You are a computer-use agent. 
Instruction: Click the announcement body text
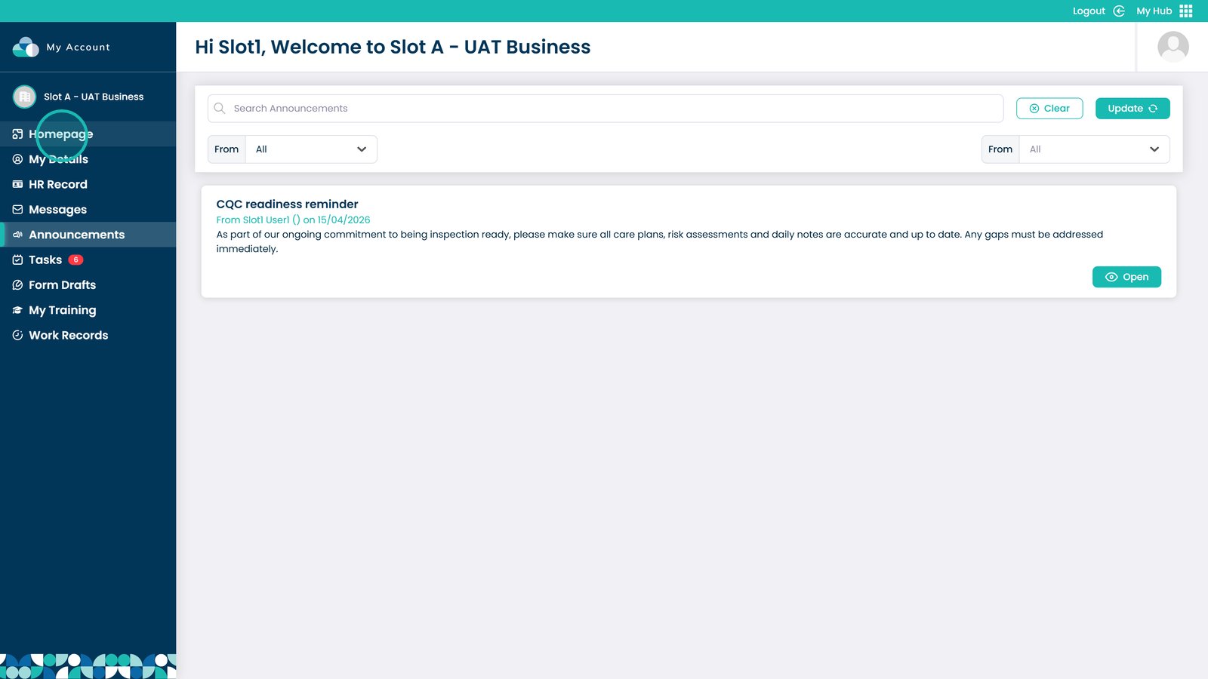(659, 241)
